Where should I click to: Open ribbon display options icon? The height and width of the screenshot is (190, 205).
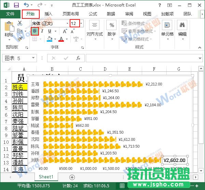pyautogui.click(x=169, y=5)
